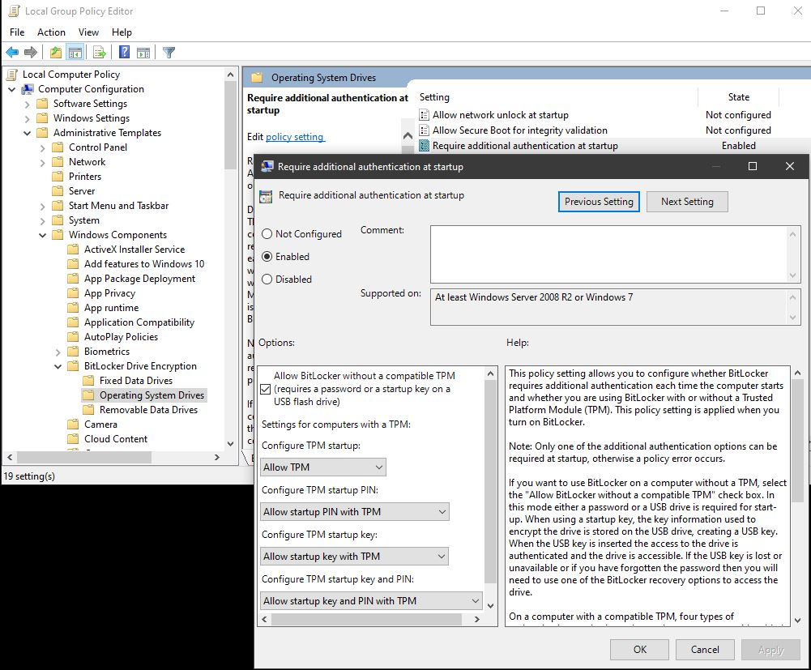Click the Local Group Policy Editor title icon
Screen dimensions: 811x670
click(14, 11)
